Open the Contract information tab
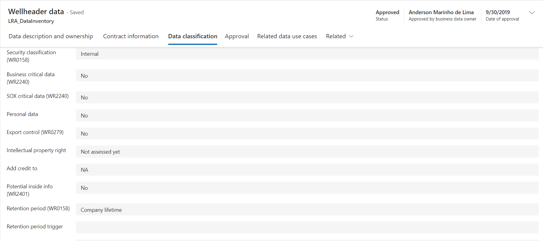543x241 pixels. point(130,36)
